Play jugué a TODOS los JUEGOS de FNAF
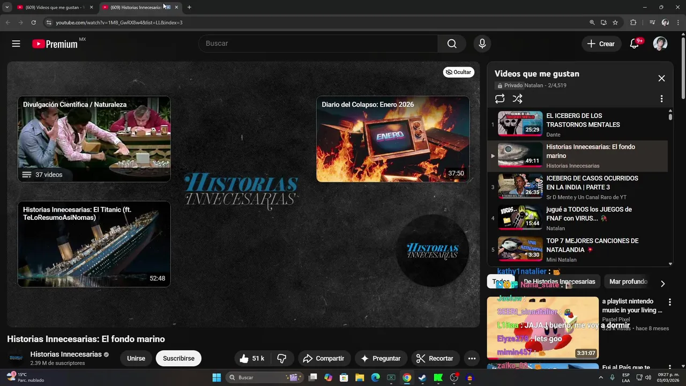Image resolution: width=686 pixels, height=386 pixels. (578, 219)
